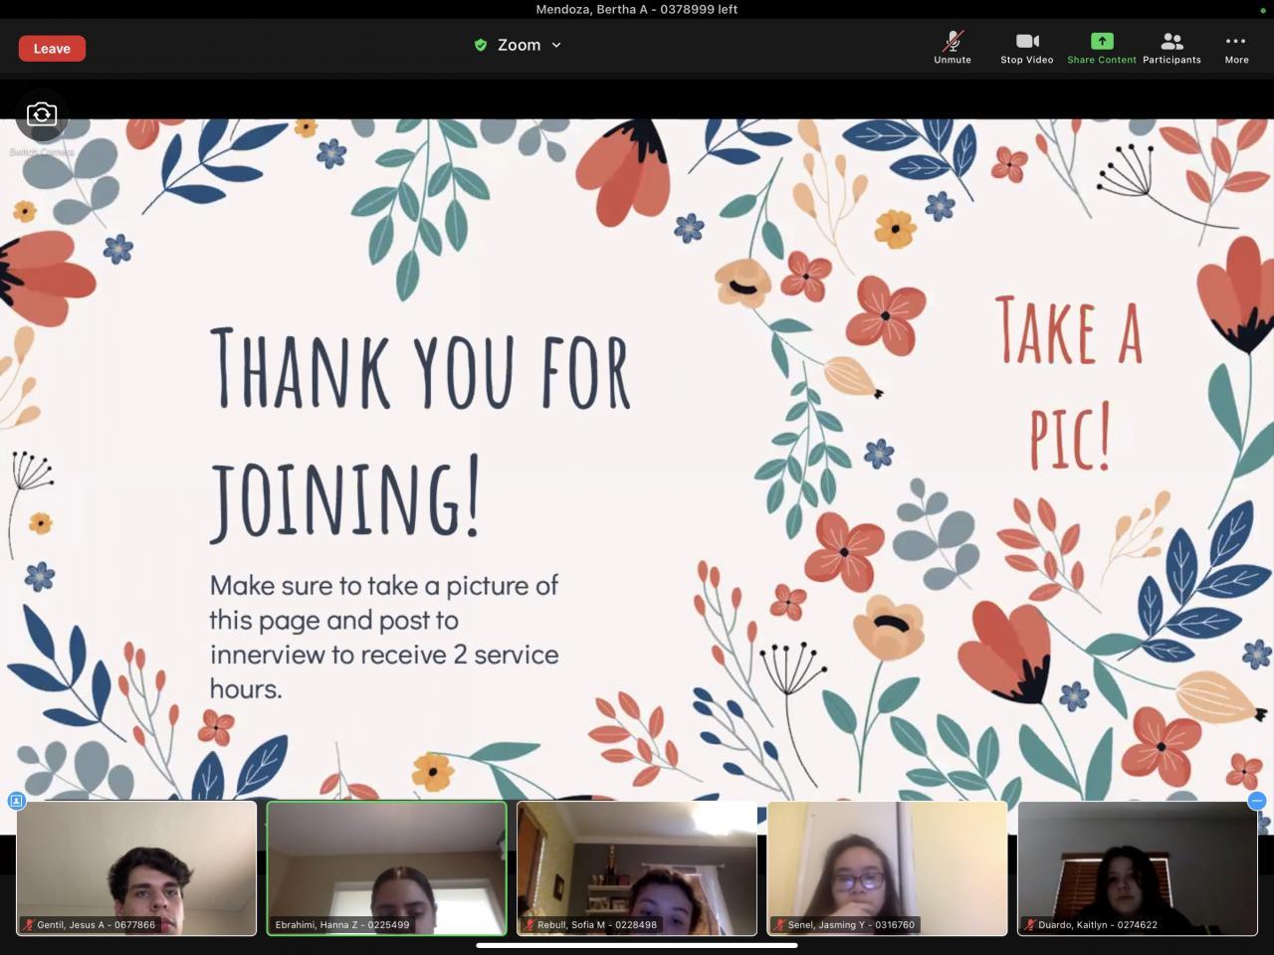Click muted mic icon on Rebull's name tag

pyautogui.click(x=530, y=925)
